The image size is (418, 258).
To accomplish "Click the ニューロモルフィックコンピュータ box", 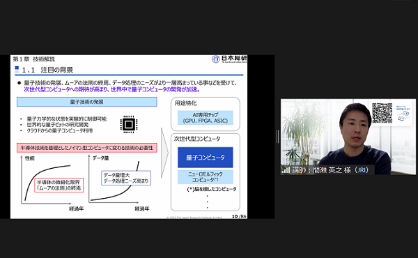I will coord(206,177).
